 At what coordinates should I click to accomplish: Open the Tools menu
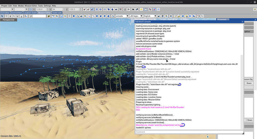pos(40,6)
